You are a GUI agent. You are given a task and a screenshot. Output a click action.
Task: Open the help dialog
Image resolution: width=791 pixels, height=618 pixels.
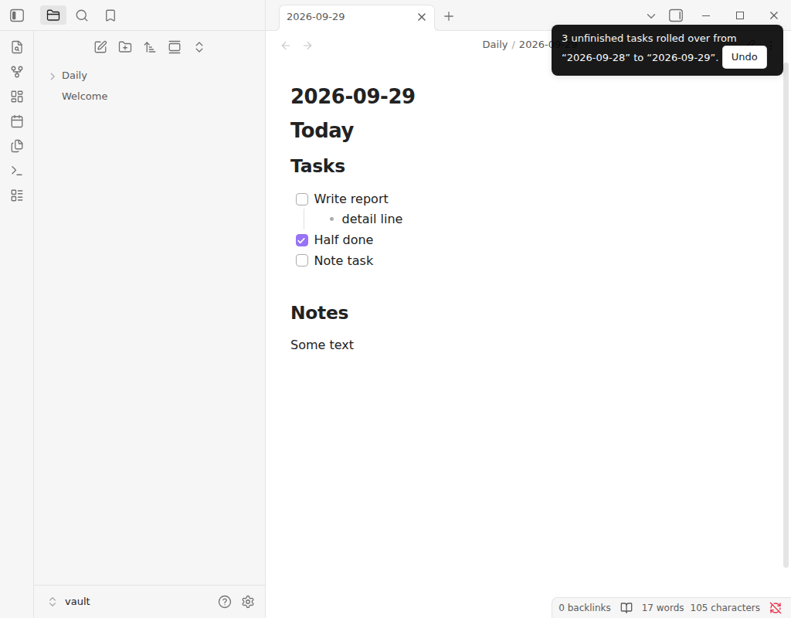pyautogui.click(x=225, y=601)
